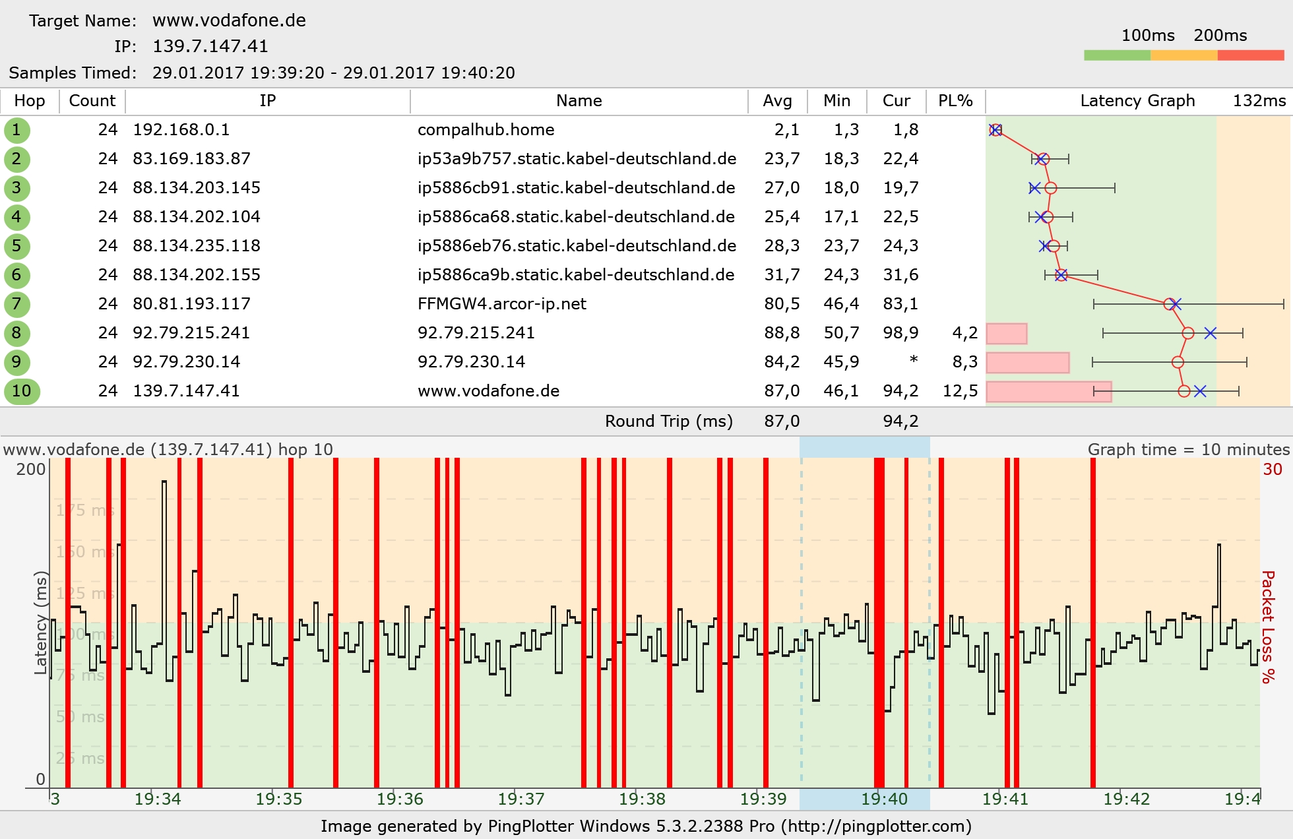1293x839 pixels.
Task: Click the hop 3 green number icon
Action: pos(16,188)
